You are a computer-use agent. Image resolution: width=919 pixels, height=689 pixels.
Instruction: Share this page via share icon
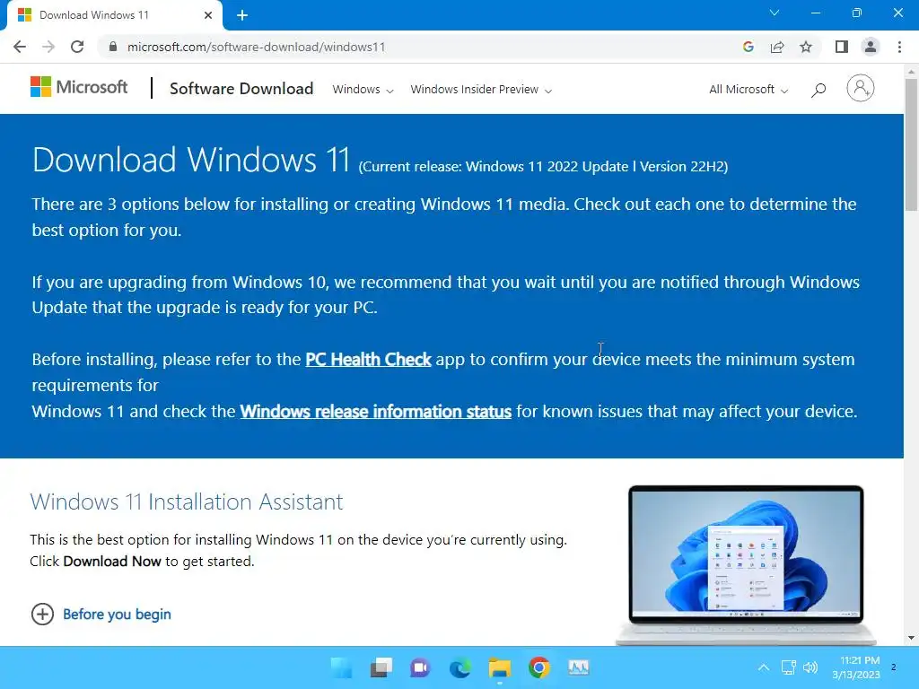pos(777,47)
